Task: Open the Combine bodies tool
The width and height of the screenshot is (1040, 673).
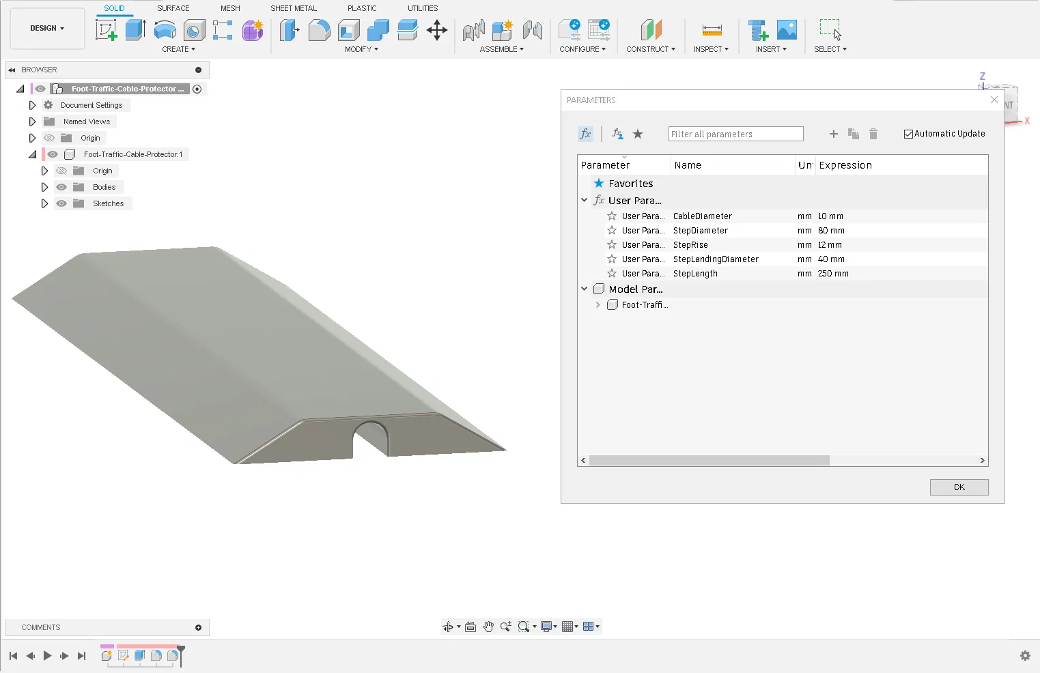Action: coord(378,30)
